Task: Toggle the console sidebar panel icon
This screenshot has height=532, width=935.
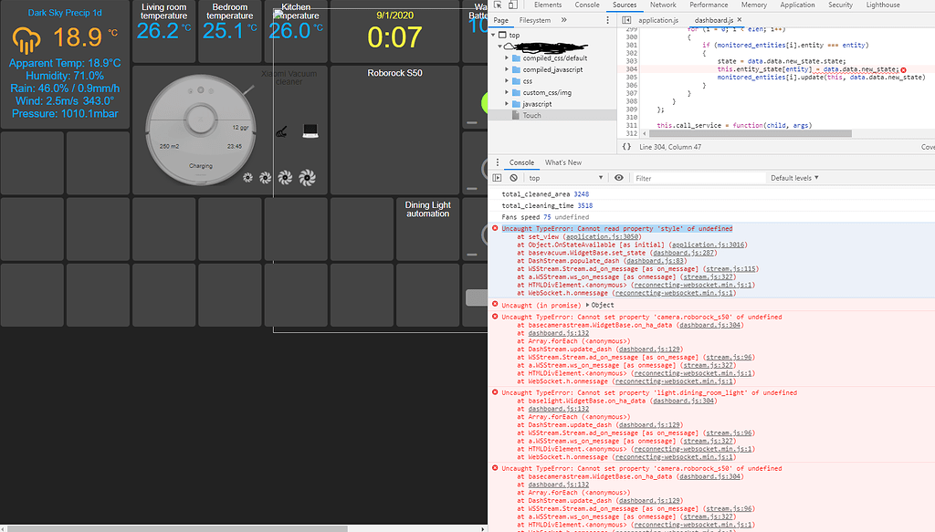Action: [498, 178]
